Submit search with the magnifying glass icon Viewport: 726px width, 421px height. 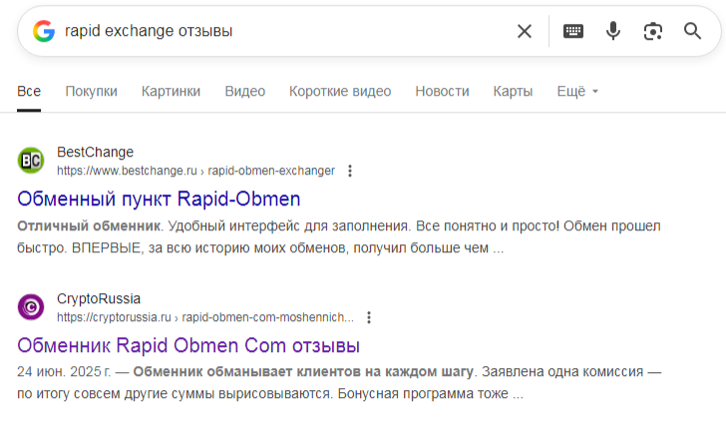point(693,31)
